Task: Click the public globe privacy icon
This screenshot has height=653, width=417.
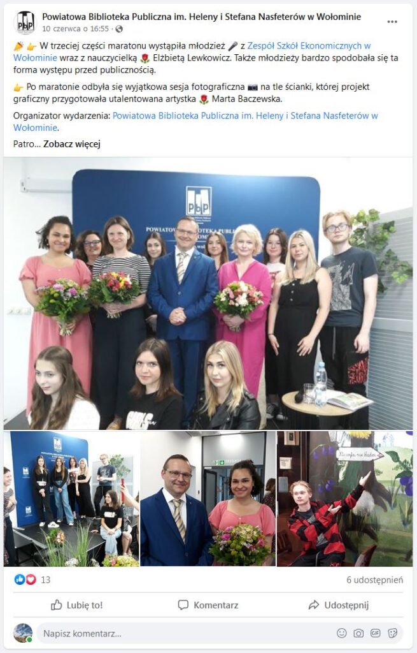Action: click(x=119, y=29)
